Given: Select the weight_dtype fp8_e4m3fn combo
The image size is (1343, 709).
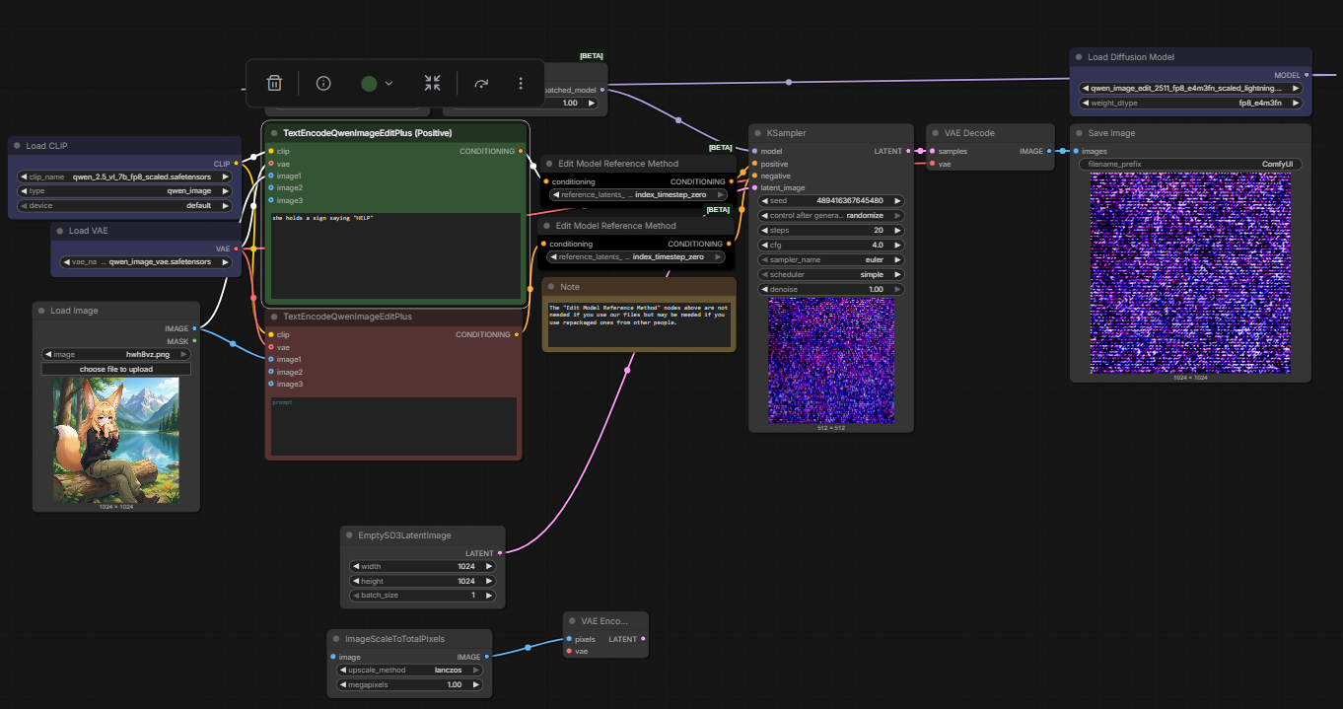Looking at the screenshot, I should tap(1190, 103).
